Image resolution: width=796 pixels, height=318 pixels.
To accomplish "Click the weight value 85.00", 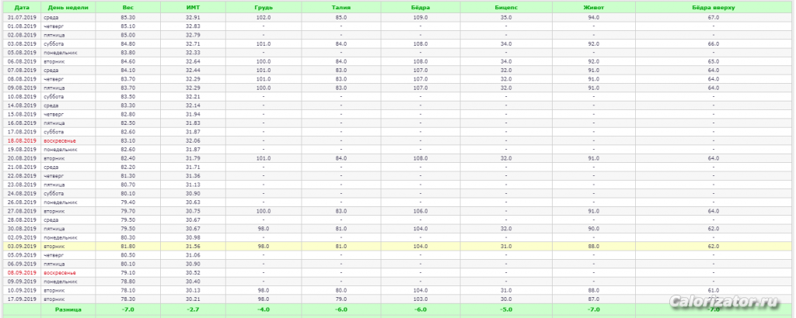I will [x=128, y=35].
